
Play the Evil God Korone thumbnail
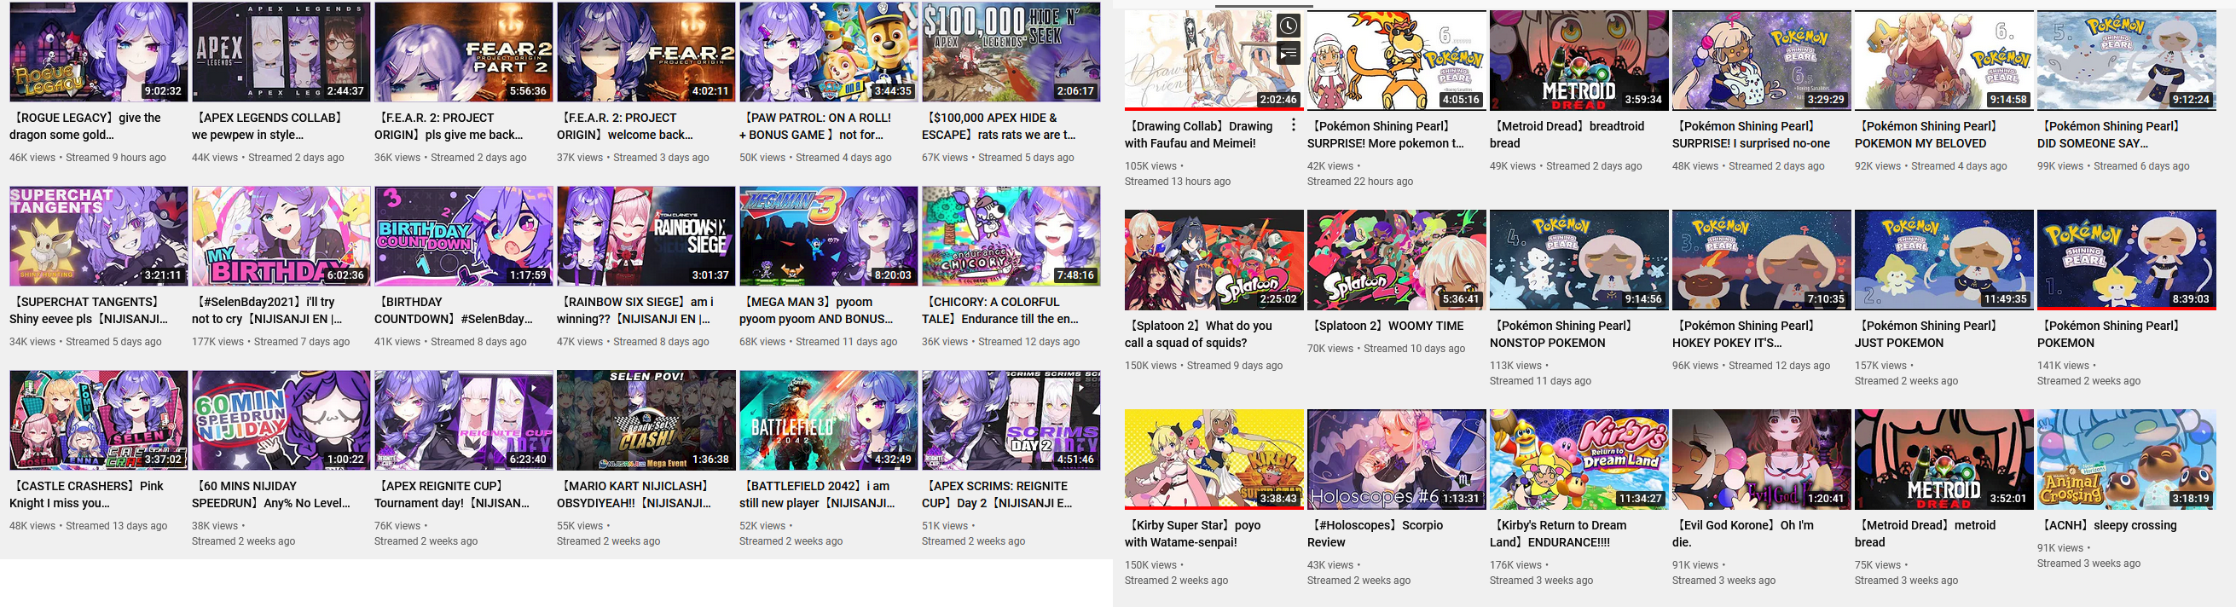1761,459
